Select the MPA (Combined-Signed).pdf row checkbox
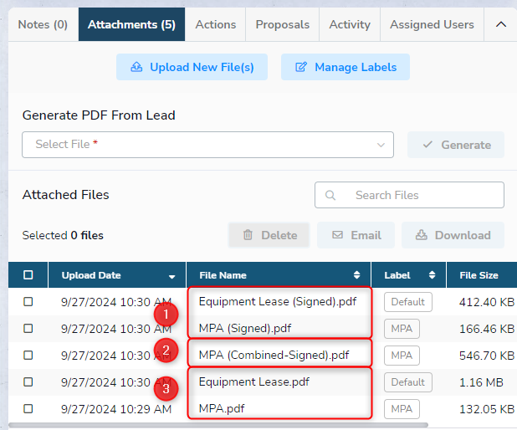Screen dimensions: 517x430 coord(28,355)
